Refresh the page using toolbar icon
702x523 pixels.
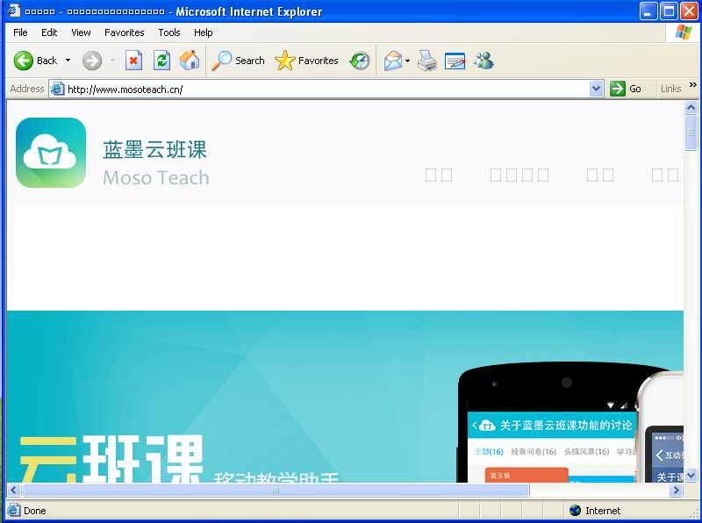(x=161, y=61)
